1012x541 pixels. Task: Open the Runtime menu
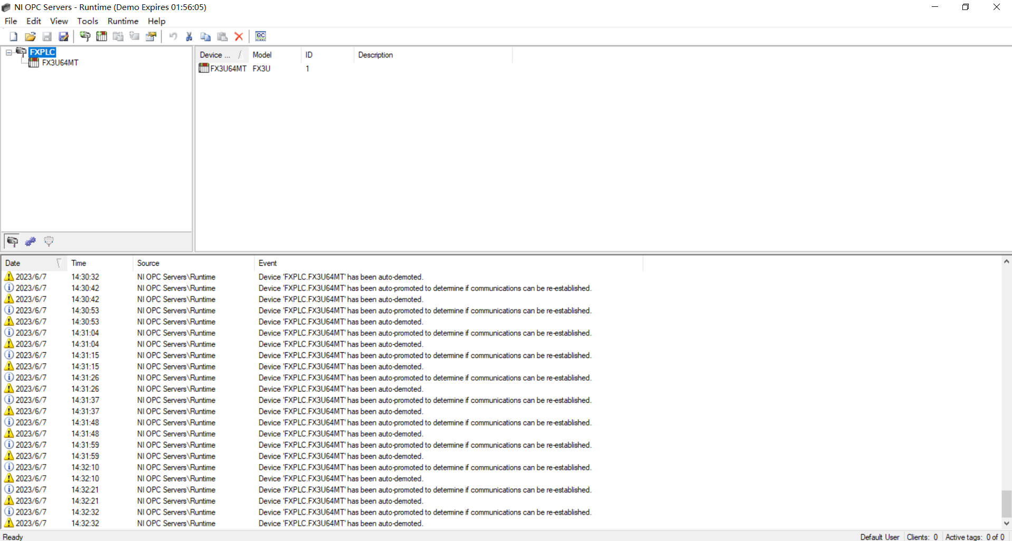(122, 21)
